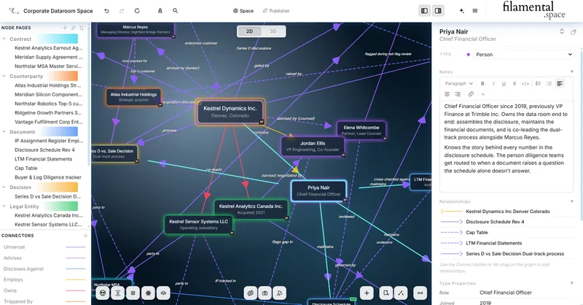Click the atom layout icon

[148, 293]
